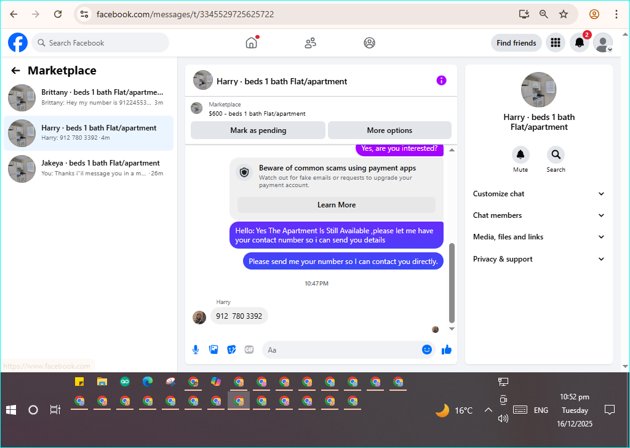The width and height of the screenshot is (630, 448).
Task: Open the Facebook menu grid icon
Action: point(556,42)
